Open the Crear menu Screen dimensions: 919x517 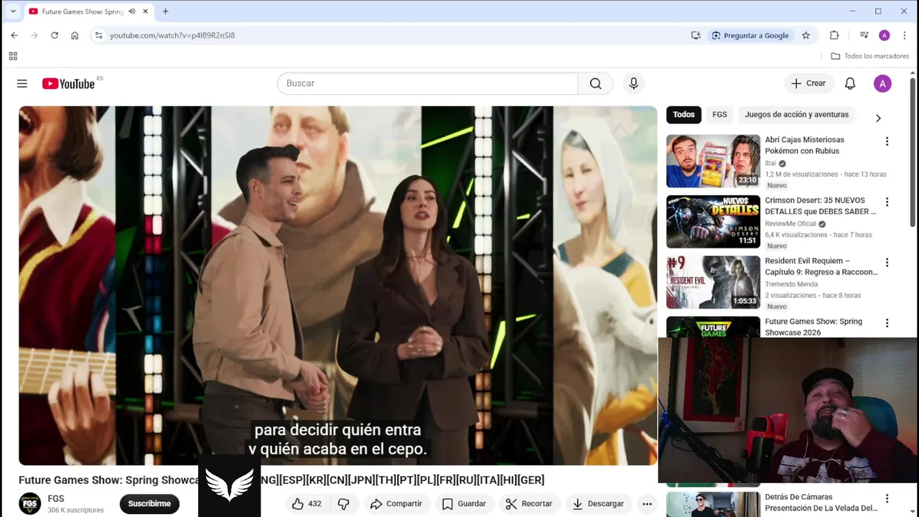point(808,83)
